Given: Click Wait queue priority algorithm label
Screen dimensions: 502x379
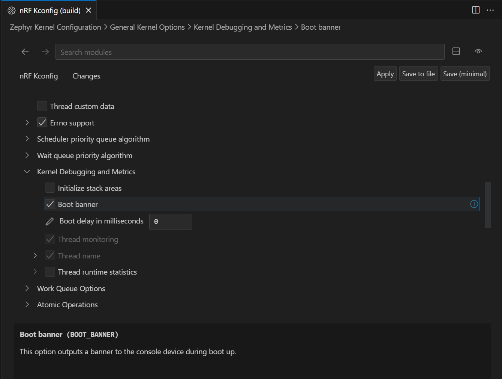Looking at the screenshot, I should (x=85, y=156).
